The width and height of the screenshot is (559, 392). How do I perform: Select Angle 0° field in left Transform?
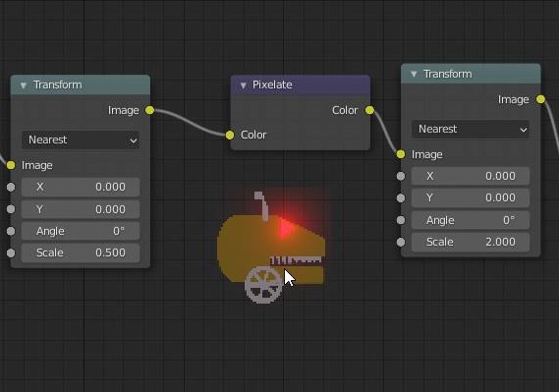(81, 231)
